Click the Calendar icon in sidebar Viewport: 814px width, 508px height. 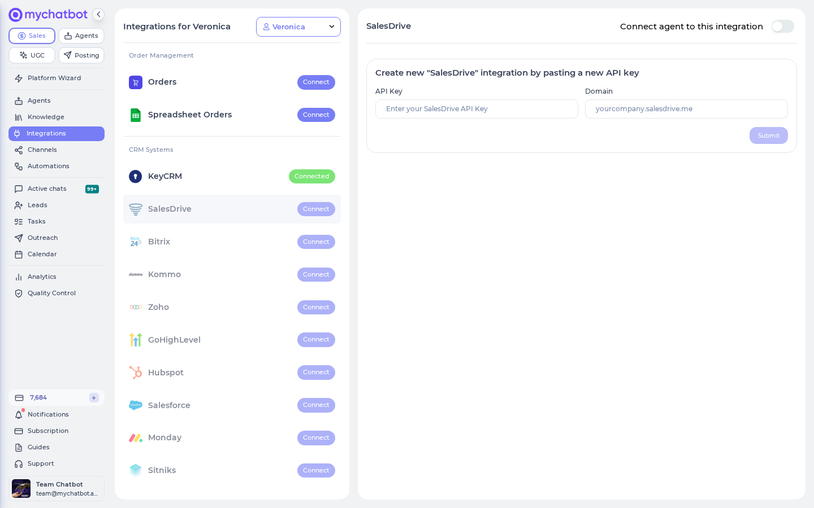click(19, 255)
